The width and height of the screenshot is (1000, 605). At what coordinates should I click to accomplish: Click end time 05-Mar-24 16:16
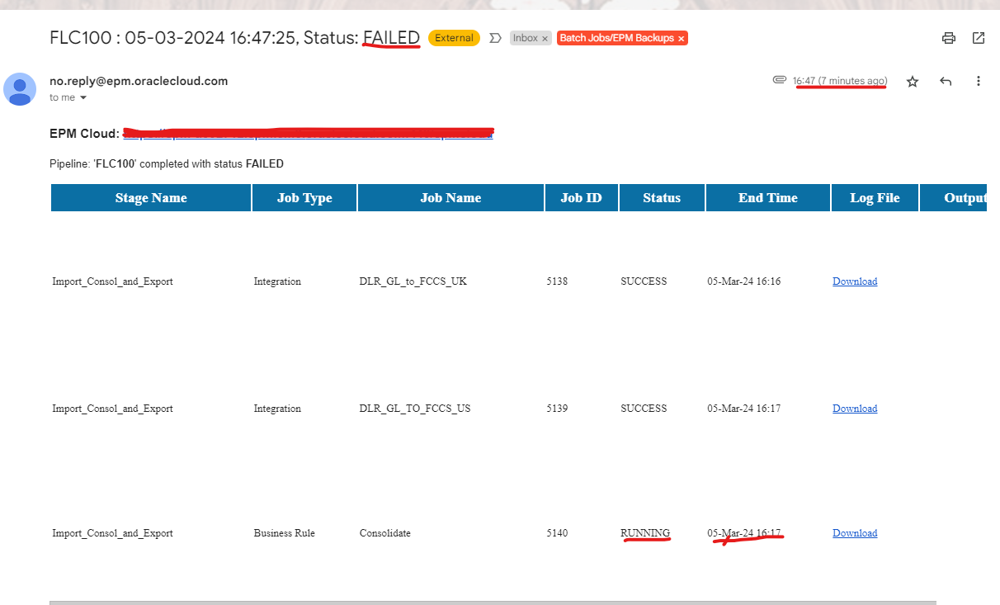(x=744, y=281)
